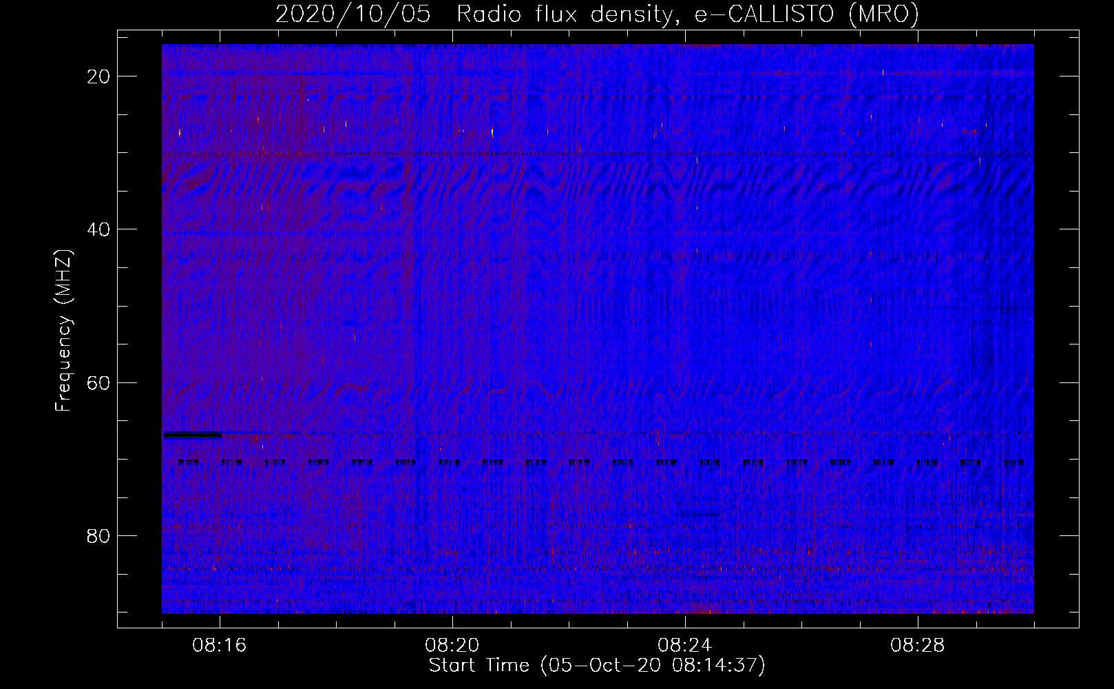Image resolution: width=1114 pixels, height=689 pixels.
Task: Click the '20' frequency tick label
Action: (99, 76)
